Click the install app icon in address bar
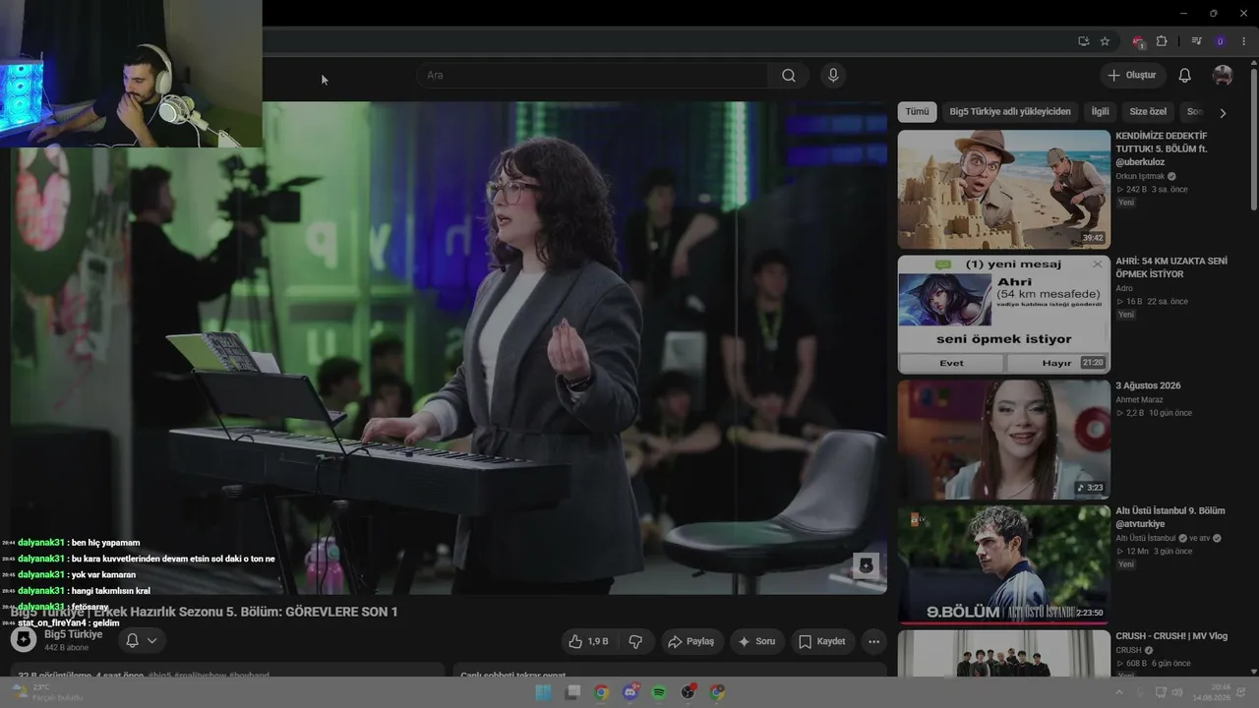The width and height of the screenshot is (1259, 708). pos(1083,41)
